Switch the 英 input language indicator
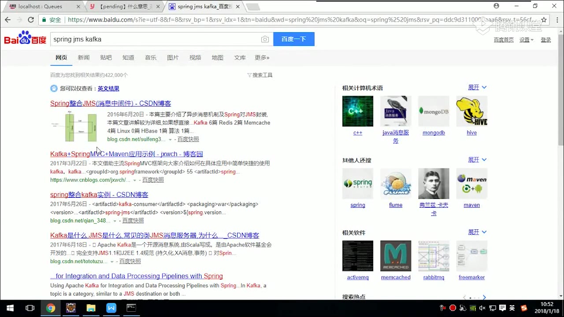Screen dimensions: 564x317 click(512, 308)
